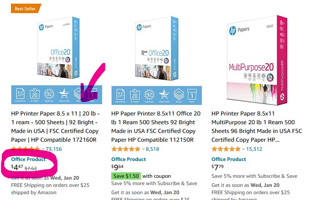The width and height of the screenshot is (310, 200).
Task: Open HP MultiPurpose20 paper product image
Action: click(x=257, y=60)
